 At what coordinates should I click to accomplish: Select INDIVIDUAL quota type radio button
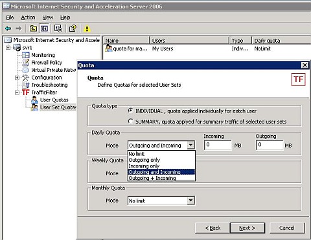[130, 111]
